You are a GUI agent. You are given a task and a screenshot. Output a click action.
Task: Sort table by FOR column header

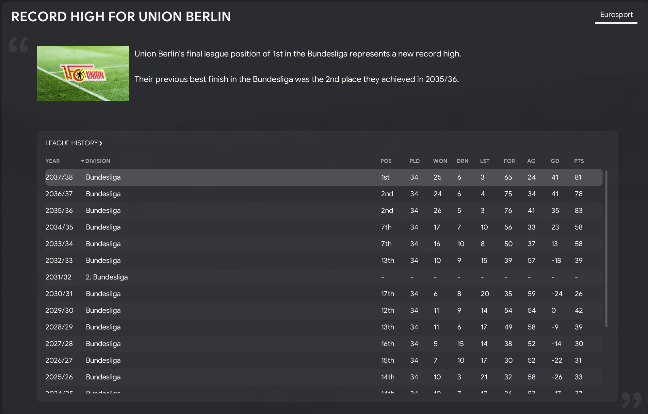[x=509, y=161]
